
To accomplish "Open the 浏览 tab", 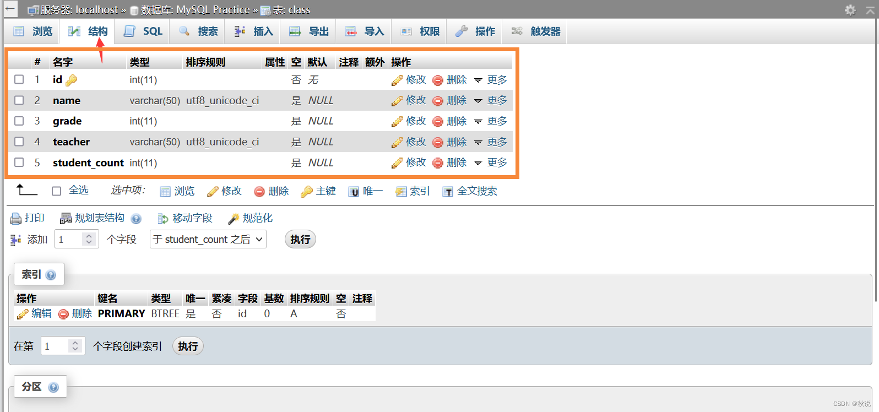I will [x=33, y=31].
